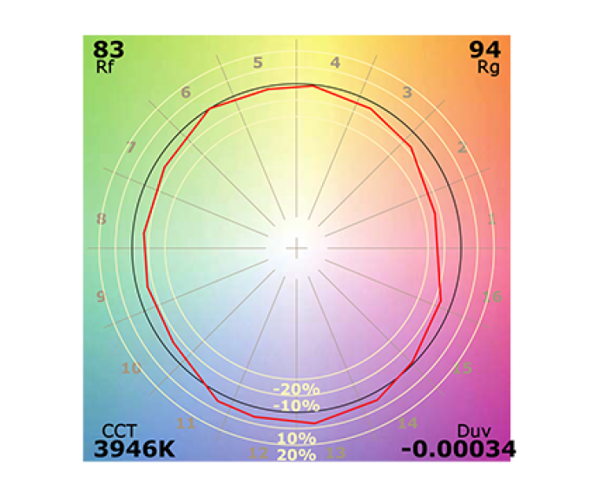The width and height of the screenshot is (599, 497).
Task: Click the -0.00034 Duv value
Action: [x=458, y=449]
